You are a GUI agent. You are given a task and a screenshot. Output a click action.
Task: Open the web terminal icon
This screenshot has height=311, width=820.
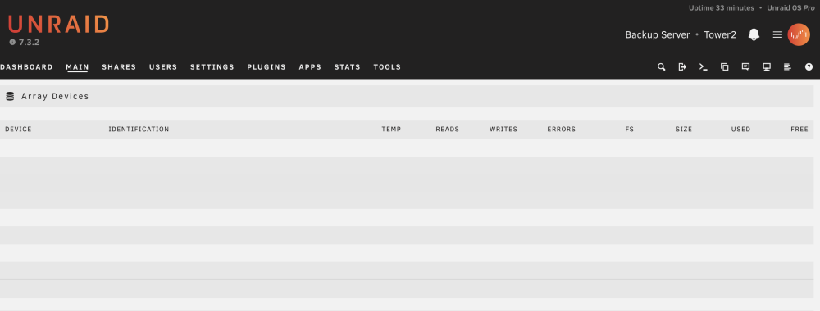coord(704,67)
